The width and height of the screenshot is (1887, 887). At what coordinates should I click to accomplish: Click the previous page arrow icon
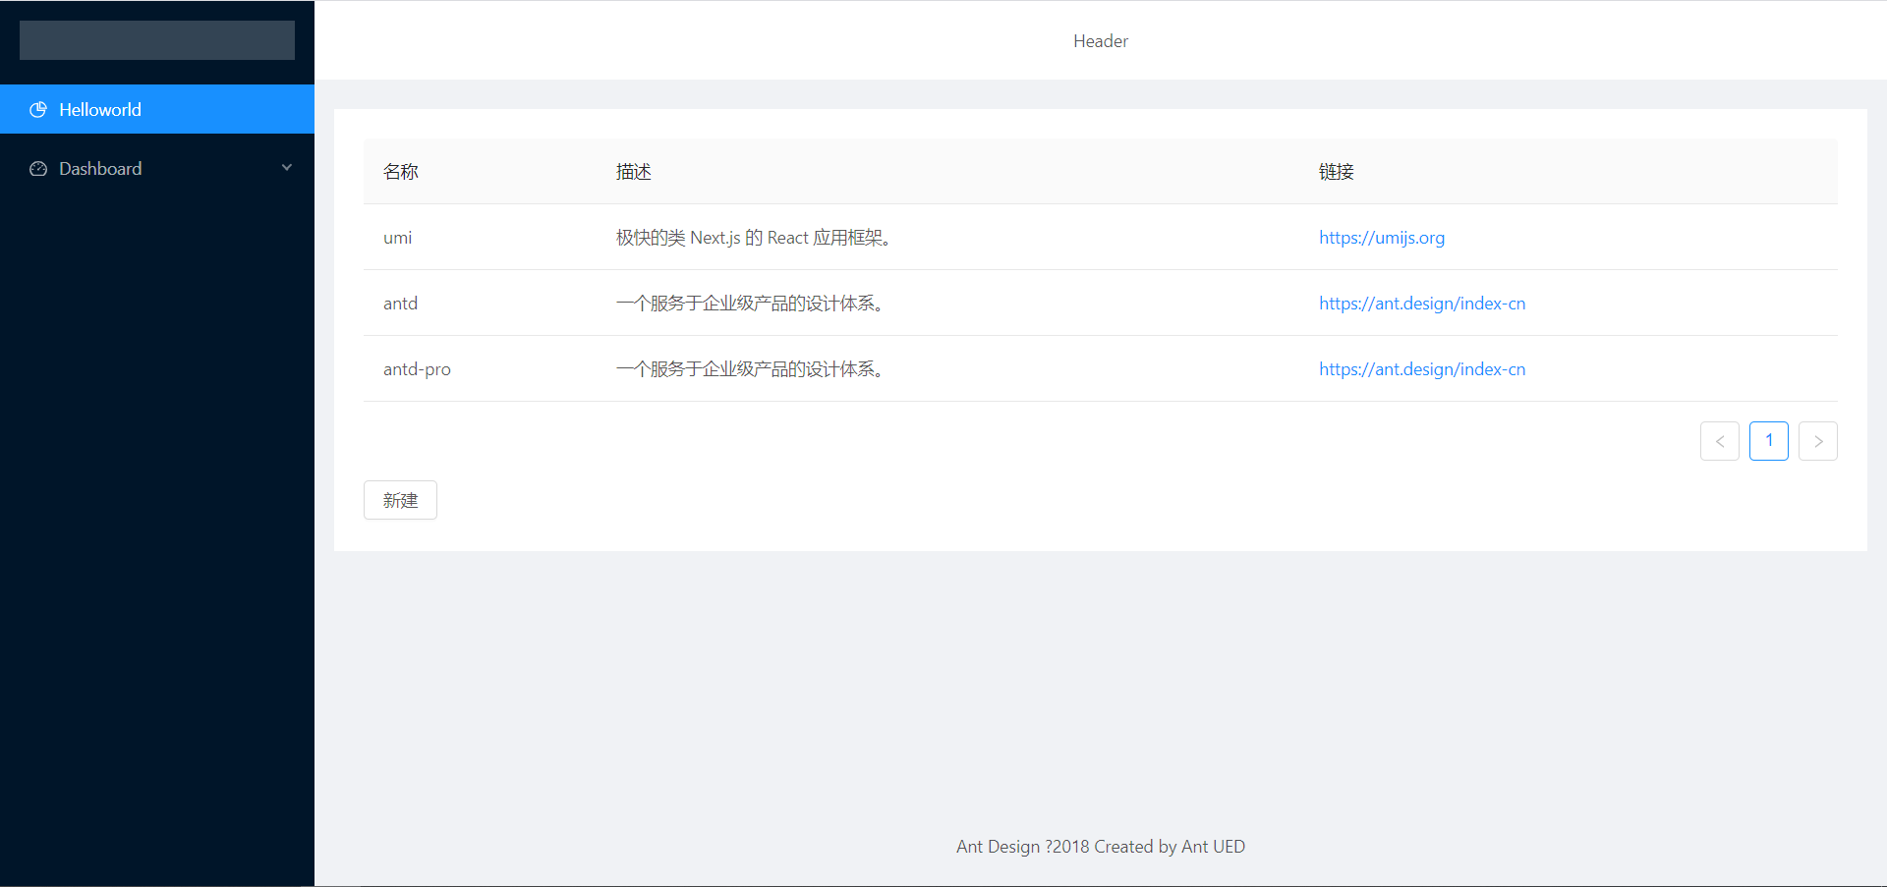click(x=1719, y=440)
